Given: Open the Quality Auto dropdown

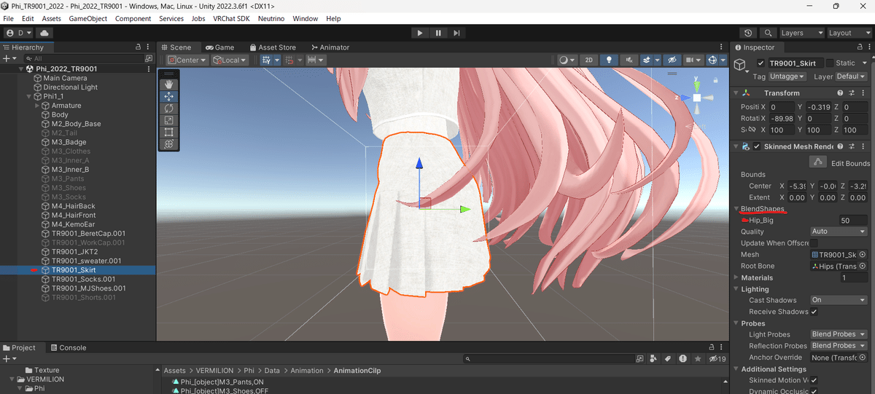Looking at the screenshot, I should 839,232.
